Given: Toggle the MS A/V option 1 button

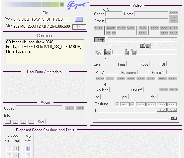Looking at the screenshot, I should coord(28,148).
